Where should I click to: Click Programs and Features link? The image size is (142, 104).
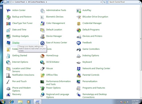[94, 88]
